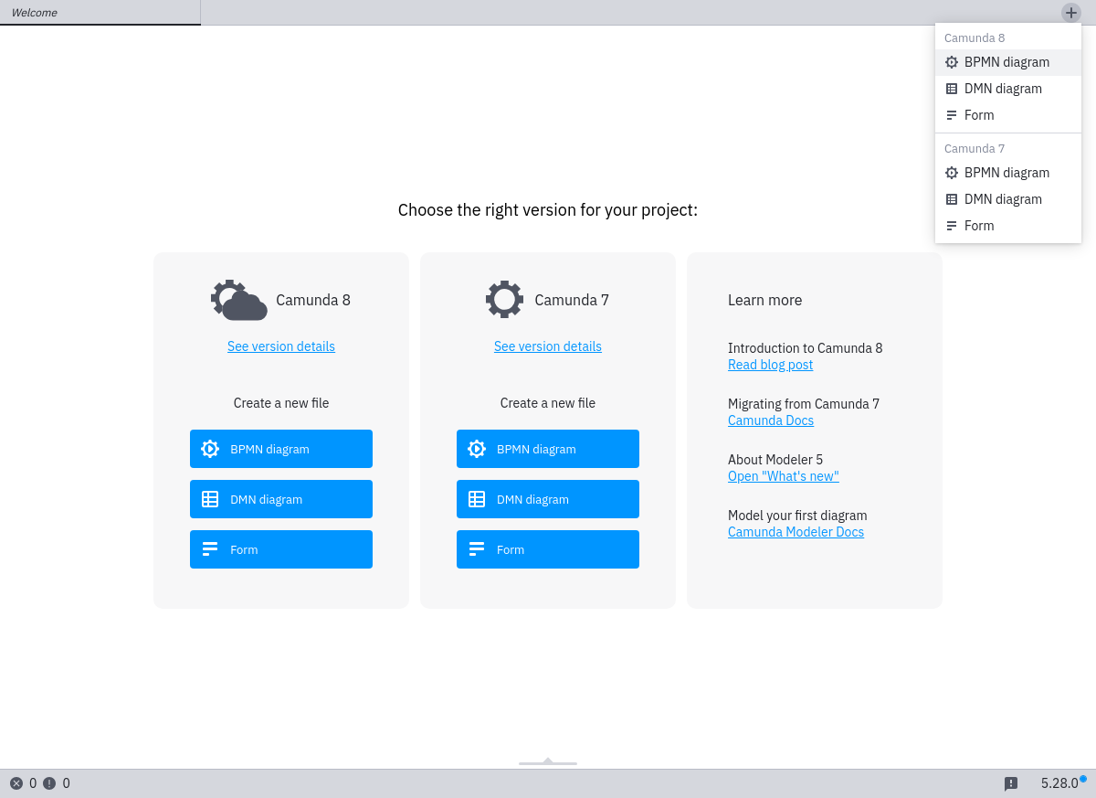
Task: Click the plus icon to create new file
Action: (1071, 13)
